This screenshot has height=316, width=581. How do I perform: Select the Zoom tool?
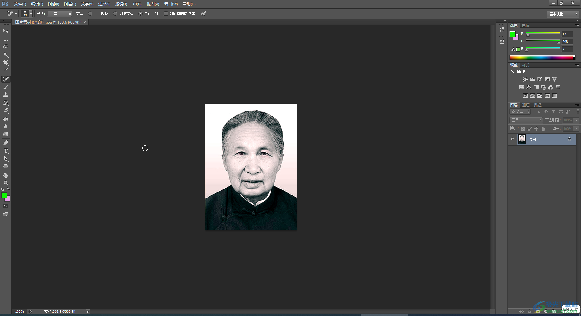[x=6, y=183]
